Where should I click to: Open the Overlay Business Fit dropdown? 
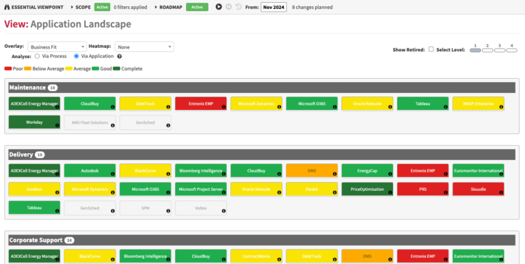click(57, 47)
